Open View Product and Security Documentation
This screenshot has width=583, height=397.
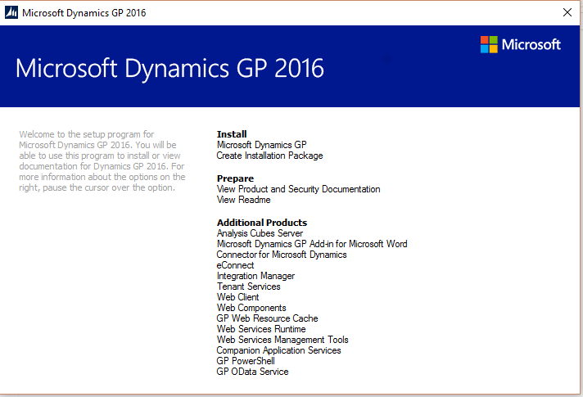coord(298,189)
